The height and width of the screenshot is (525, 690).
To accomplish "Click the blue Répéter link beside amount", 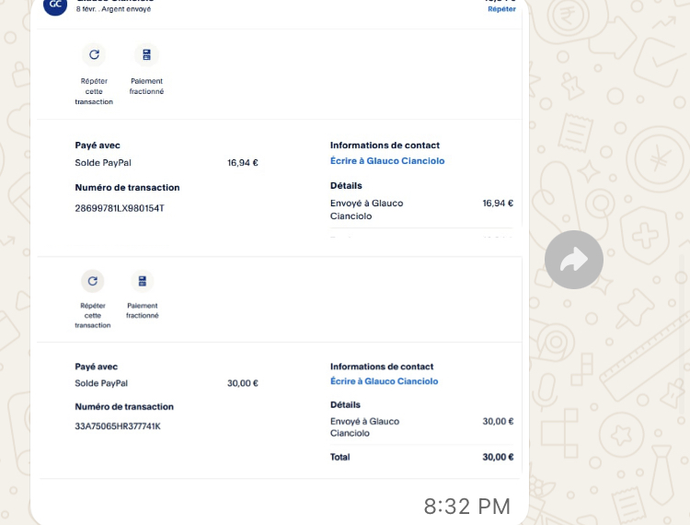I will [501, 8].
